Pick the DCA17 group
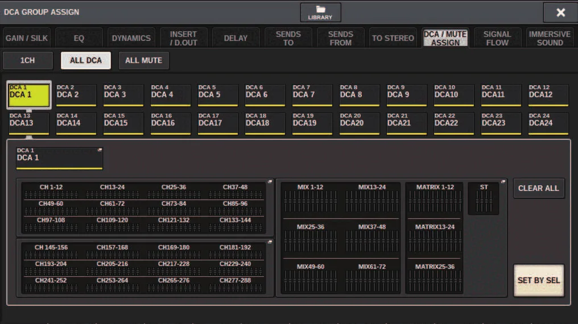This screenshot has width=578, height=324. 217,123
